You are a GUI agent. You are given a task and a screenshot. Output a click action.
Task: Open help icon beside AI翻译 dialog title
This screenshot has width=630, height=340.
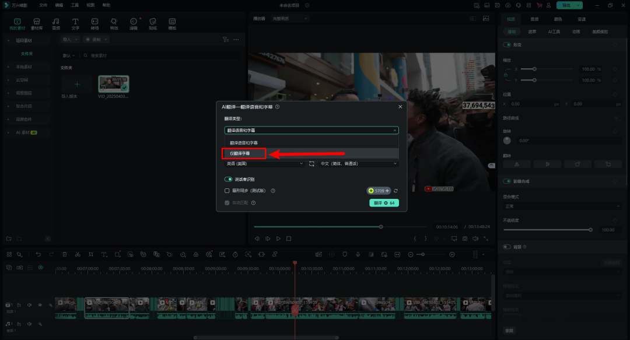click(277, 107)
